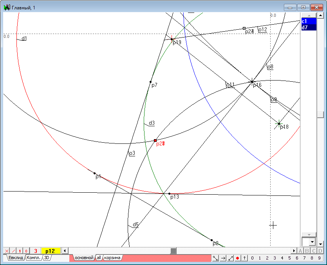Image resolution: width=327 pixels, height=265 pixels.
Task: Click the B button
Action: coord(307,251)
